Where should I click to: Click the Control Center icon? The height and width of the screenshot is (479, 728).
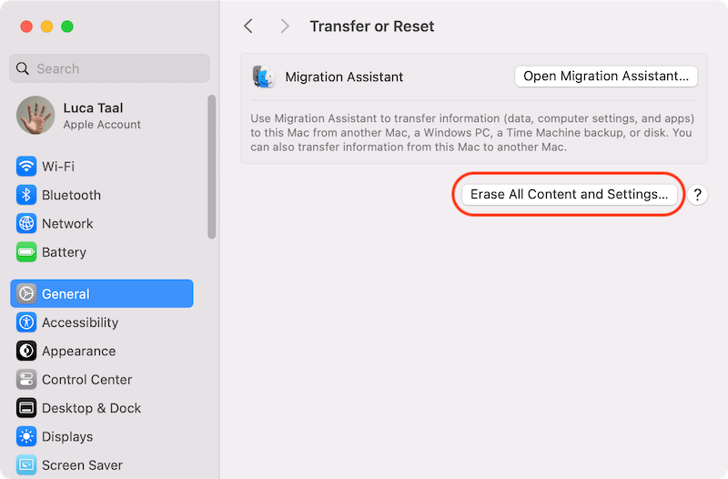pyautogui.click(x=26, y=380)
